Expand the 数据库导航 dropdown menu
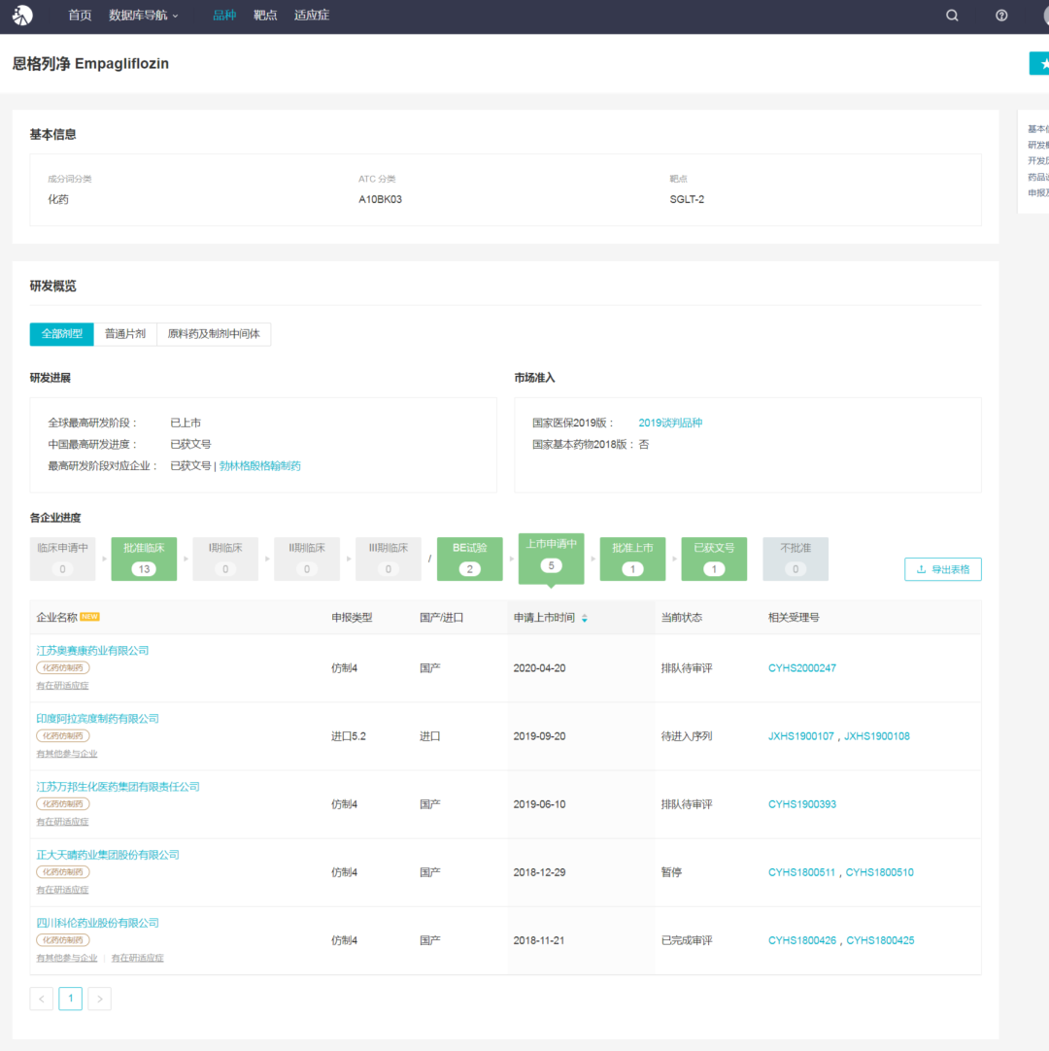Screen dimensions: 1049x1051 point(144,16)
